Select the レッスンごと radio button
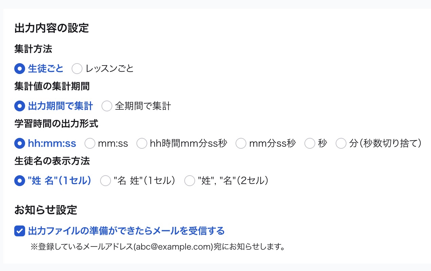Image resolution: width=431 pixels, height=271 pixels. click(x=77, y=69)
